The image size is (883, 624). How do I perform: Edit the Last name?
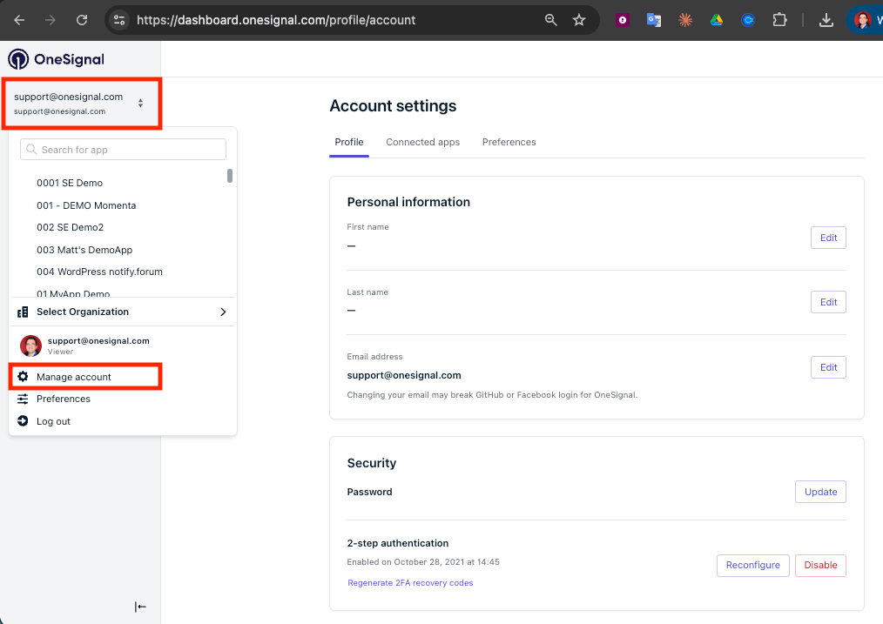(x=828, y=302)
